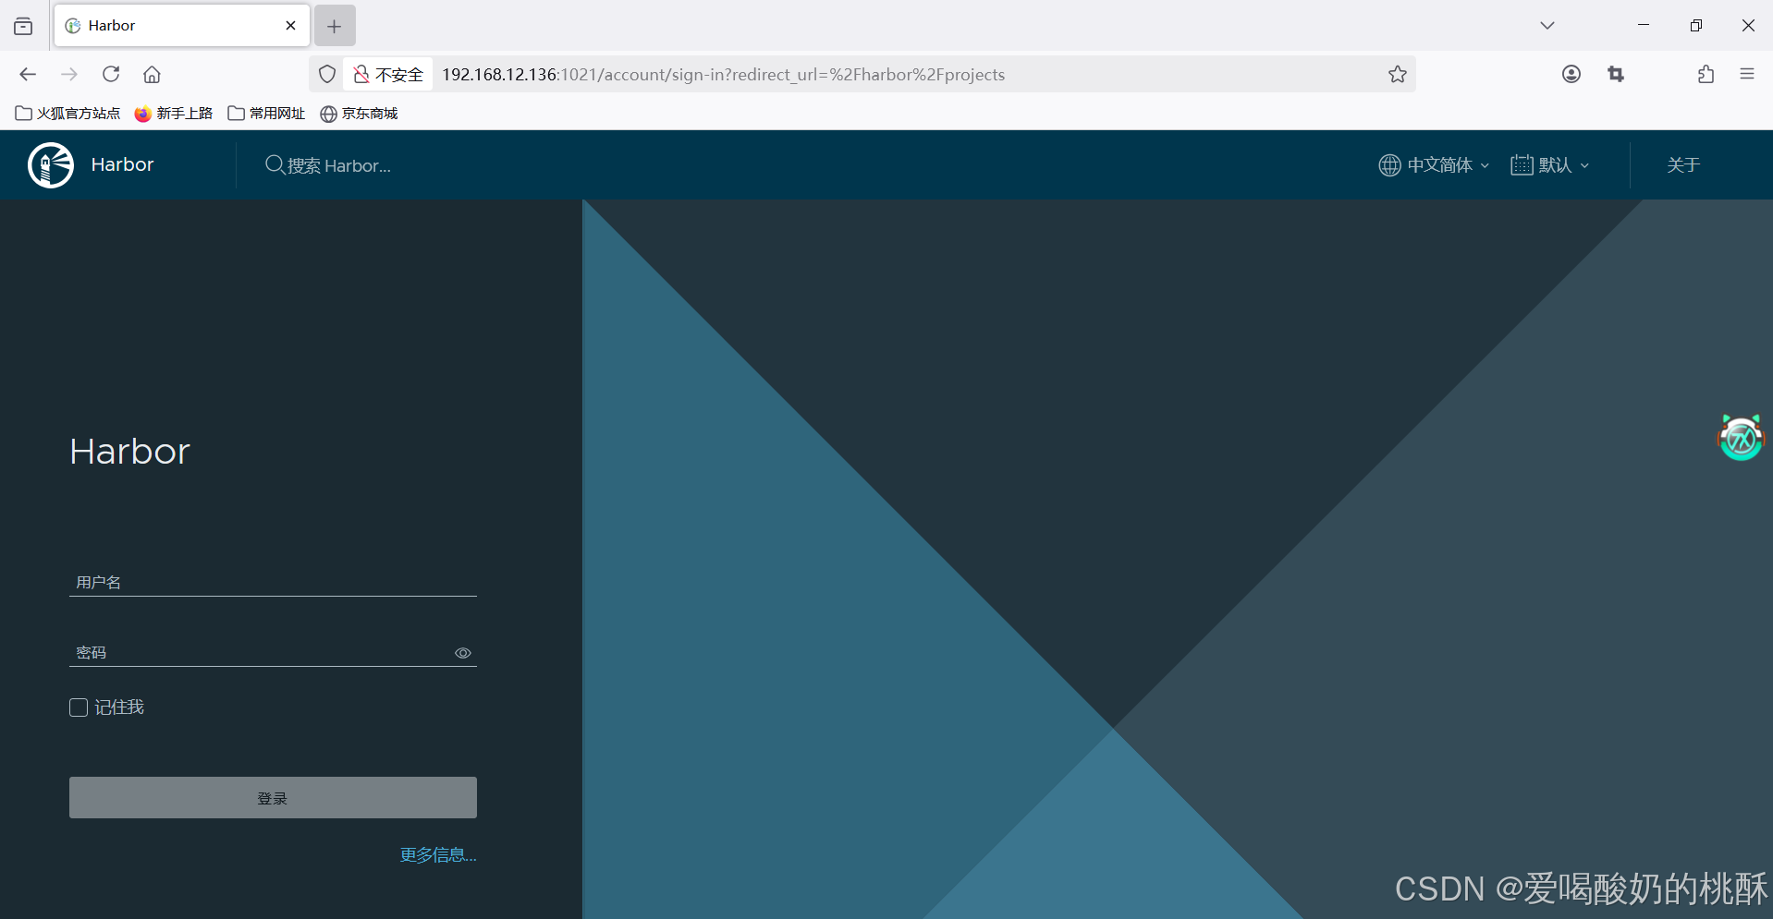The height and width of the screenshot is (919, 1773).
Task: Click the globe language icon
Action: click(x=1389, y=165)
